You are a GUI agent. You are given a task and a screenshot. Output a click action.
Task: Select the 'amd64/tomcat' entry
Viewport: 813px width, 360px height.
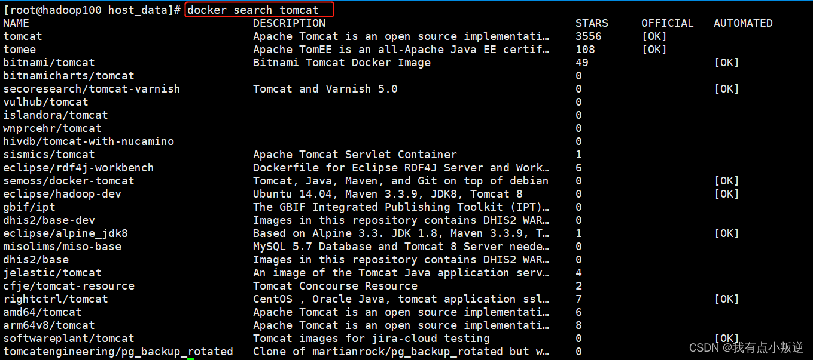(42, 312)
